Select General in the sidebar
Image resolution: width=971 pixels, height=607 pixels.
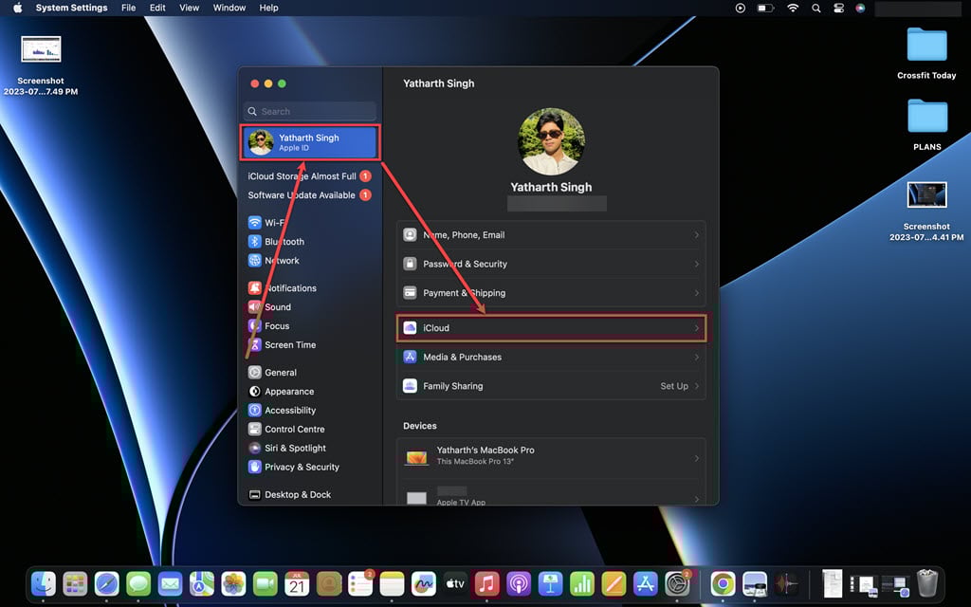click(x=272, y=372)
